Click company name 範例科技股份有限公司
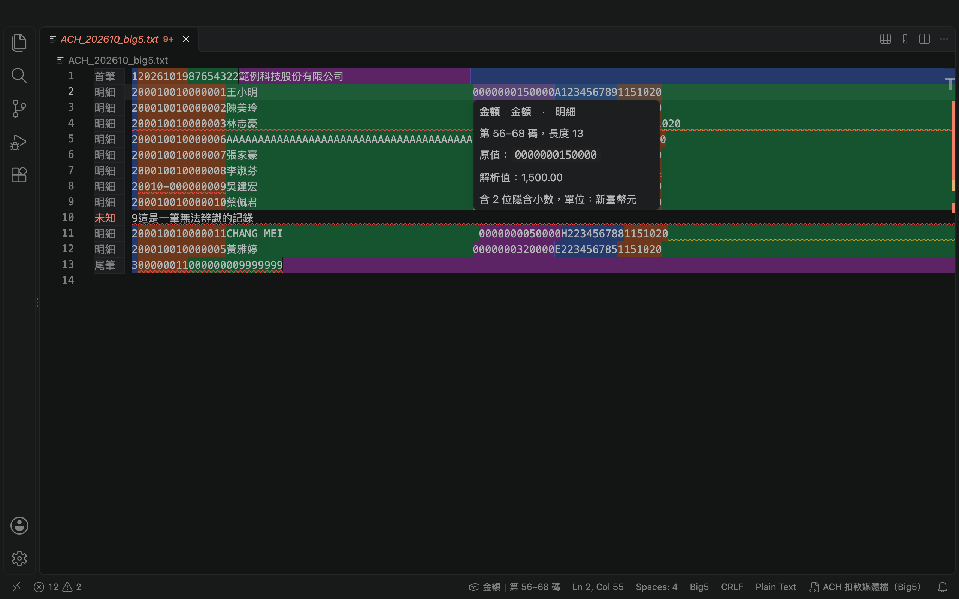 [x=291, y=76]
